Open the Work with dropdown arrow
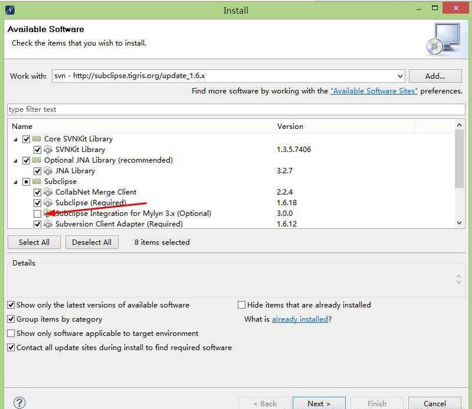Image resolution: width=472 pixels, height=409 pixels. click(x=400, y=76)
